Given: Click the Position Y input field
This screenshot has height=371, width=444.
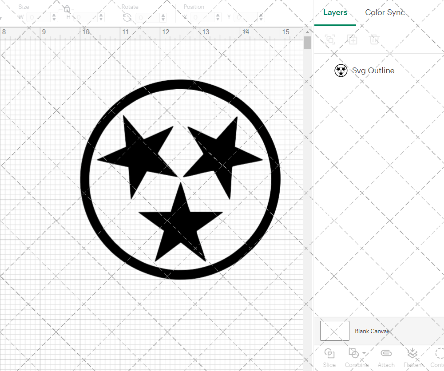Looking at the screenshot, I should pyautogui.click(x=246, y=17).
